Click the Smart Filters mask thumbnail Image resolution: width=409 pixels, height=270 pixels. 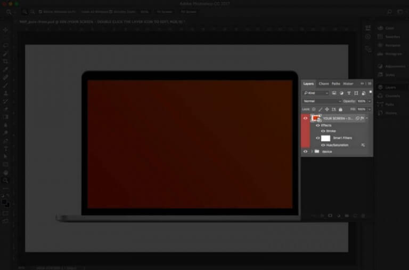tap(325, 138)
